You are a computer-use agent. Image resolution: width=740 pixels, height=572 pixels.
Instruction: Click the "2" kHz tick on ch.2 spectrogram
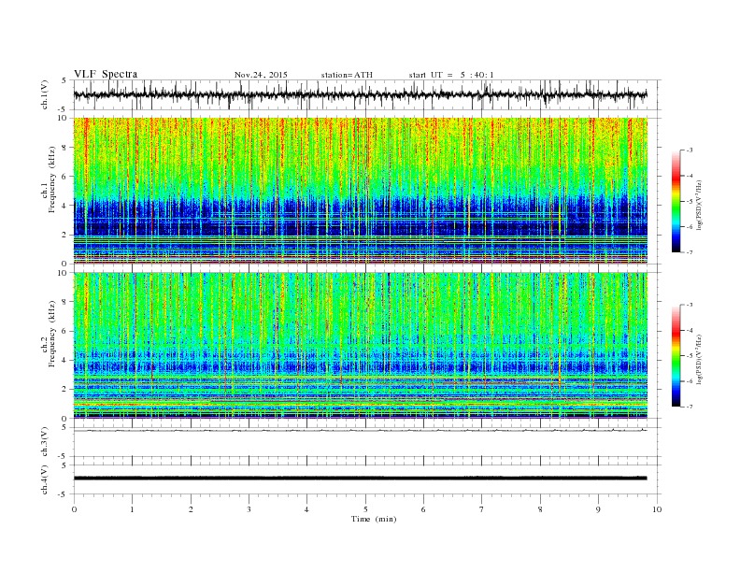pyautogui.click(x=65, y=390)
